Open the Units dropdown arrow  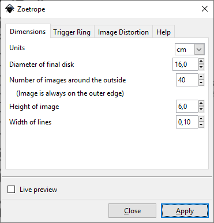pyautogui.click(x=199, y=50)
